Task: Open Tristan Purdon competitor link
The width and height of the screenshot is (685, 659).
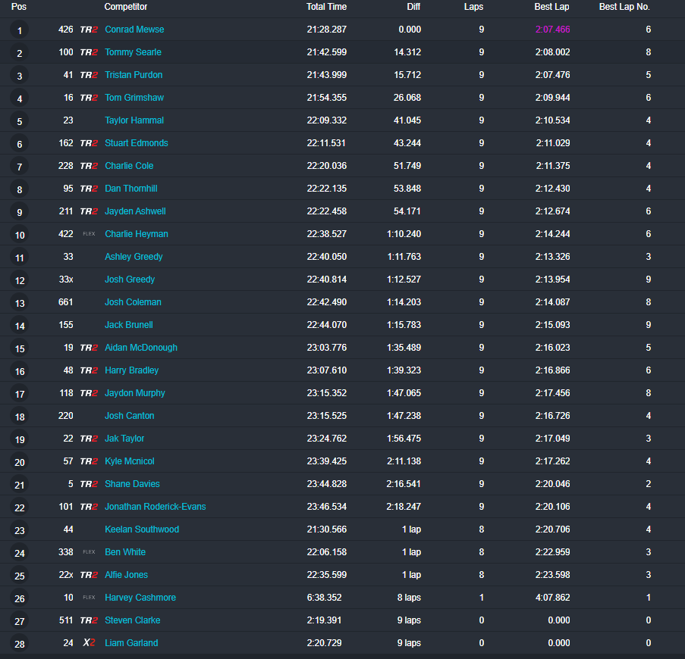Action: tap(134, 75)
